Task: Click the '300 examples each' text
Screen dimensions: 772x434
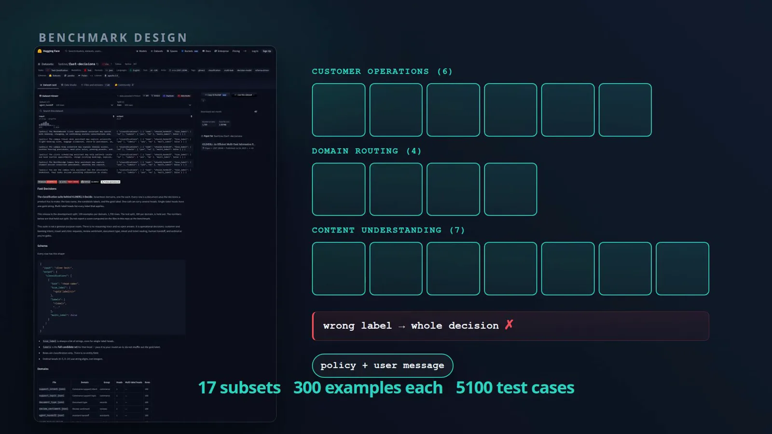Action: coord(368,388)
